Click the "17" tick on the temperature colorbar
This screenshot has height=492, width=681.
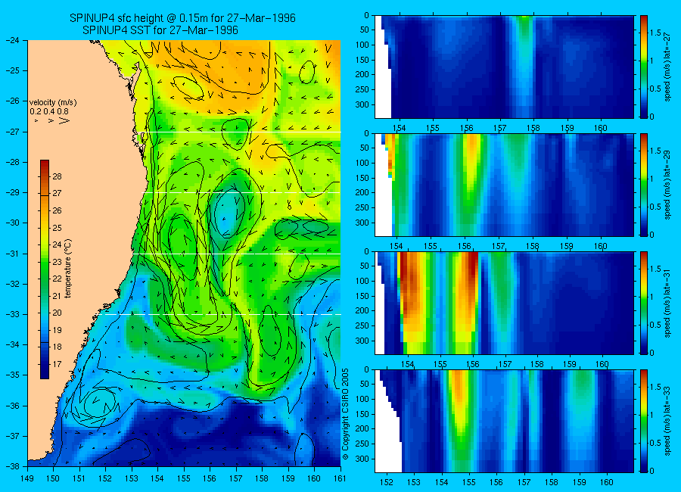pos(57,364)
